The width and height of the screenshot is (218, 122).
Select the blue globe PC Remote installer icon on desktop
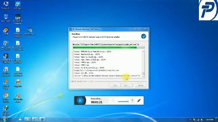tap(30, 31)
